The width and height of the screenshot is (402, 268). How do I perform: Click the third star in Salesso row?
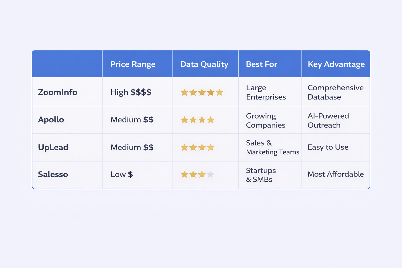(x=202, y=174)
